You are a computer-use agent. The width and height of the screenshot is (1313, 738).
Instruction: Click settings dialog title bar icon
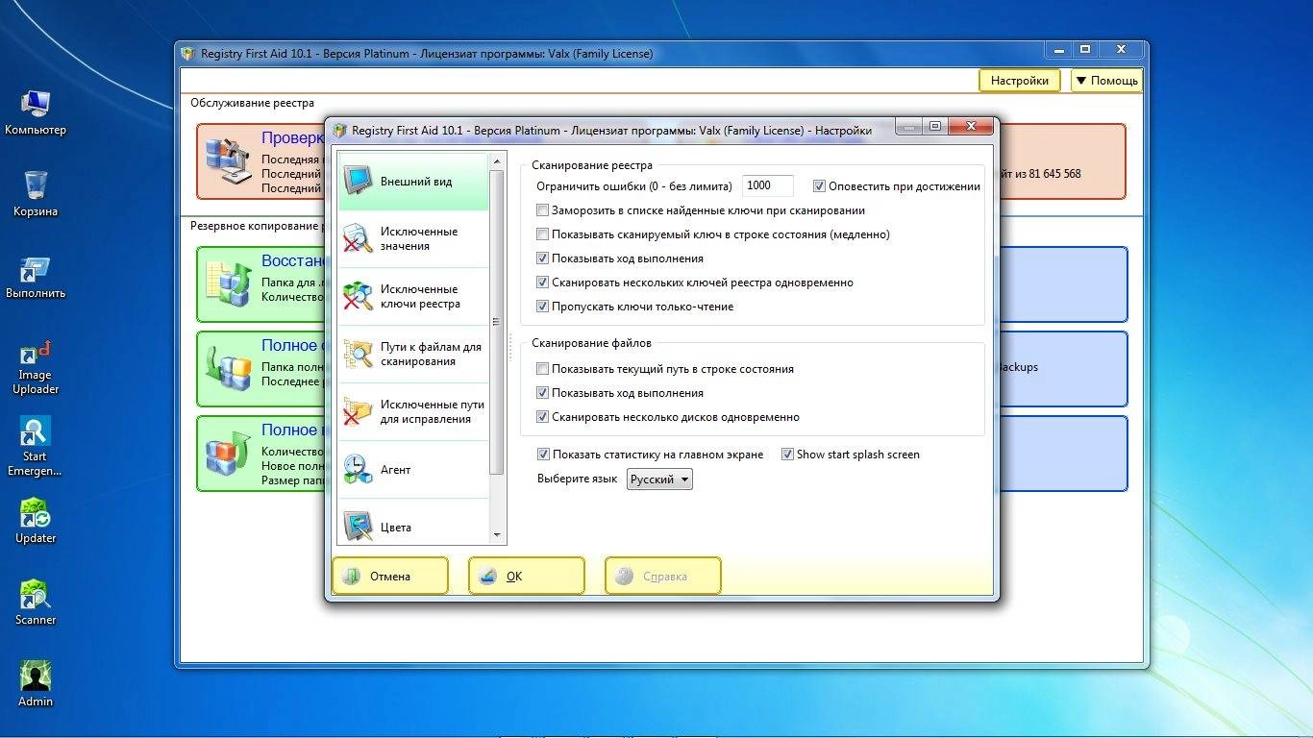click(339, 130)
